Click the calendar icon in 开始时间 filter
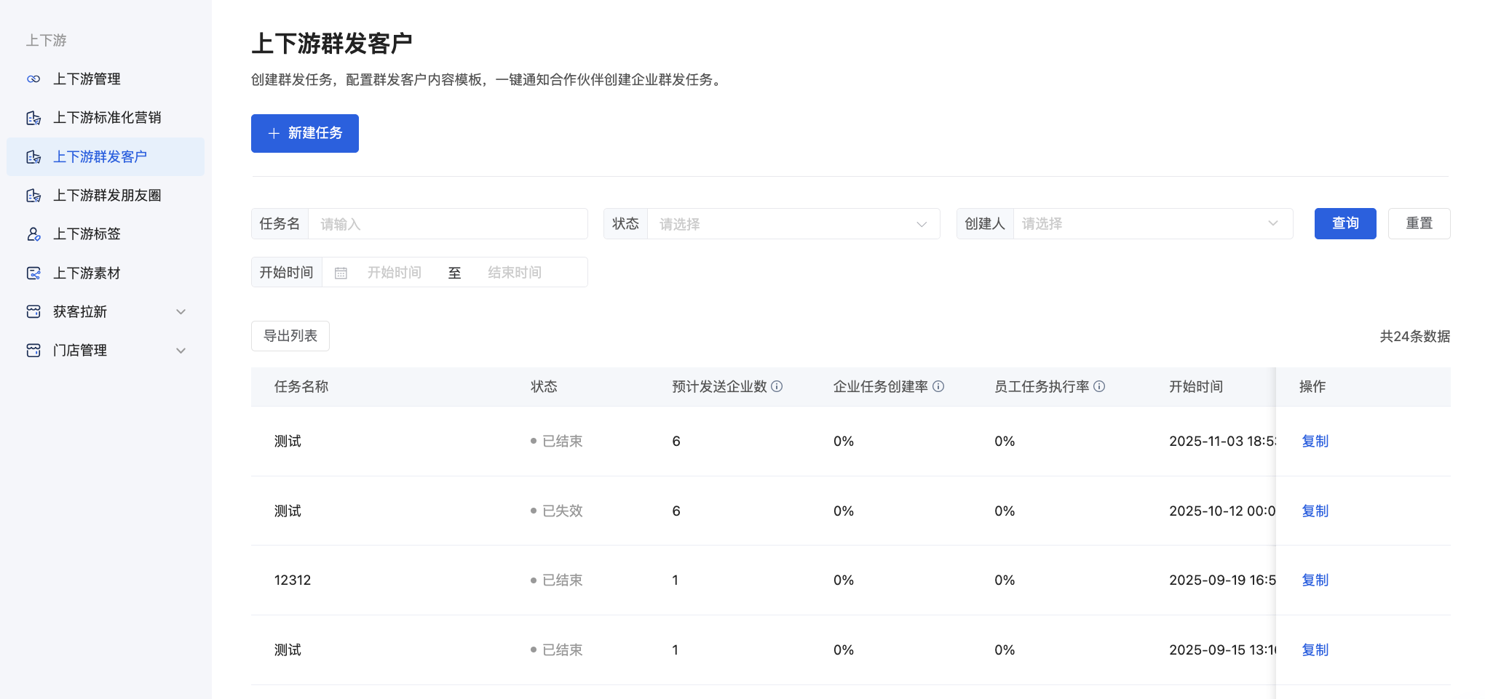The image size is (1485, 699). point(341,273)
